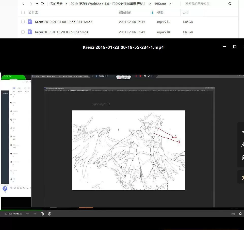Image resolution: width=244 pixels, height=230 pixels.
Task: Select the pencil annotation icon in the recording bar
Action: point(149,76)
